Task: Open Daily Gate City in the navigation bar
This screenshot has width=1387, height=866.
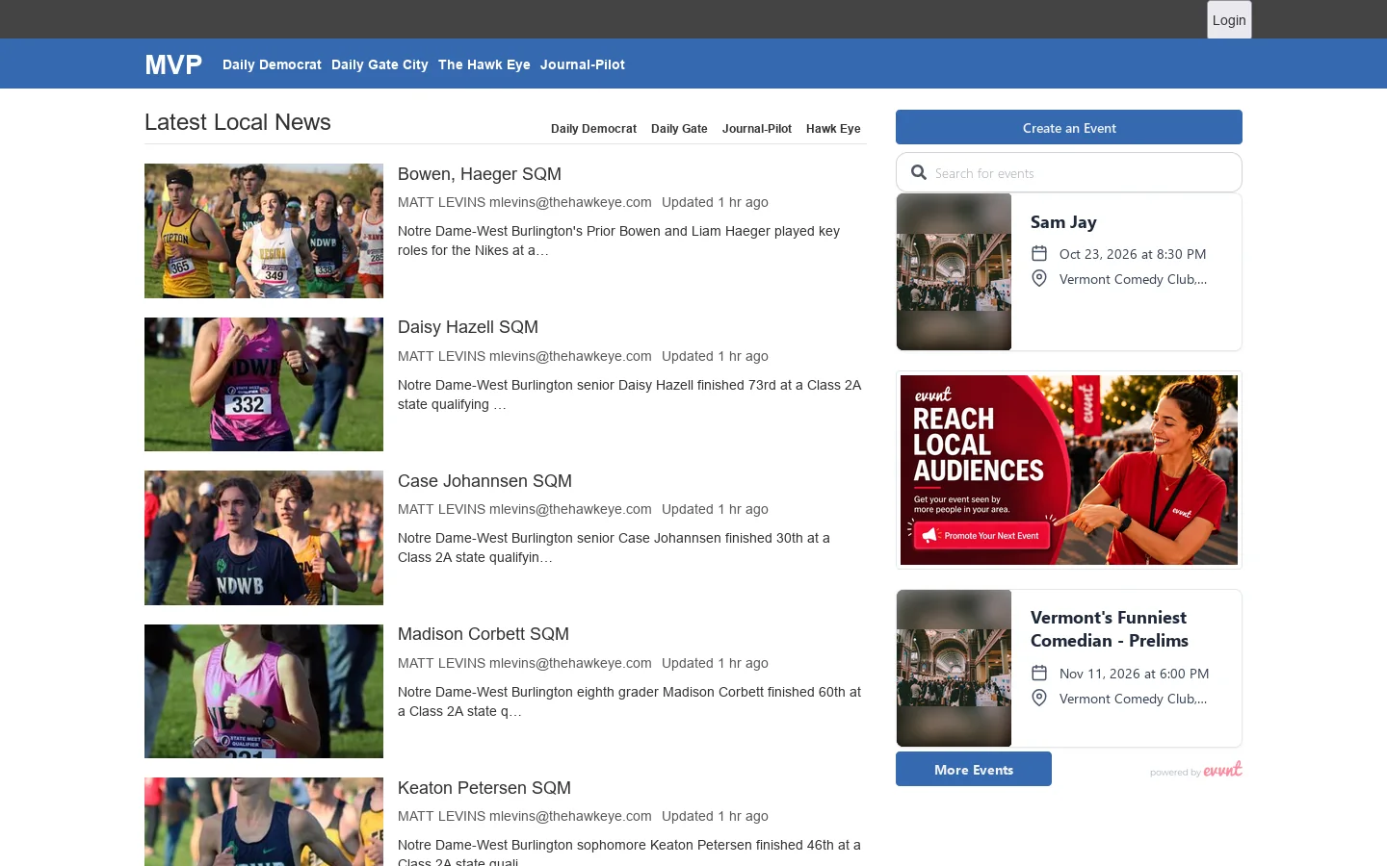Action: pyautogui.click(x=379, y=64)
